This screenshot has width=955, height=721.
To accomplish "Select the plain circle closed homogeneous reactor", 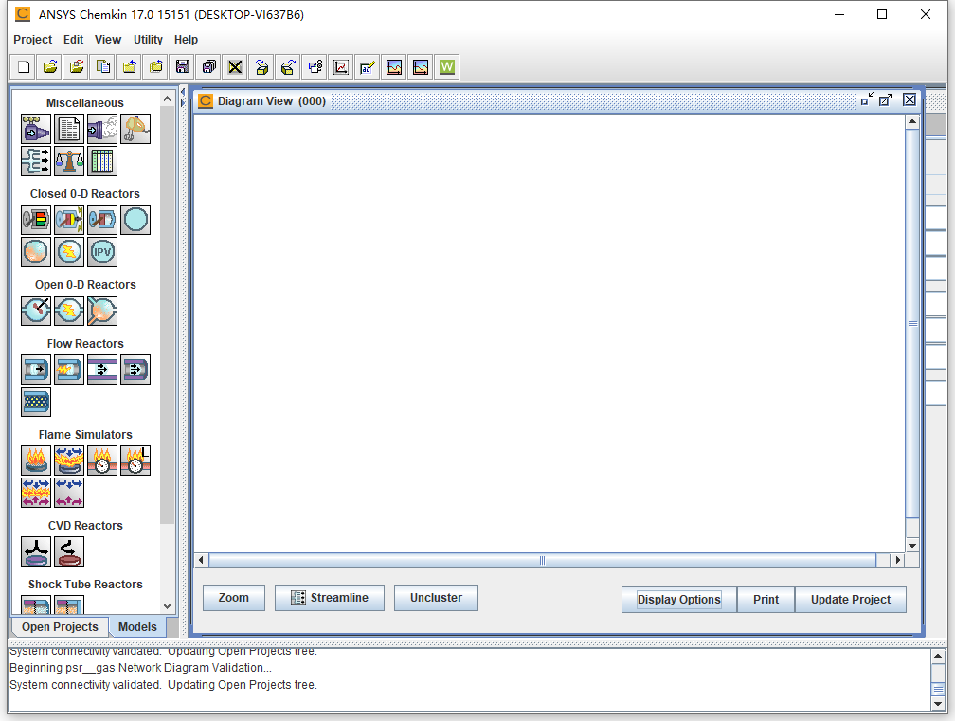I will tap(135, 220).
